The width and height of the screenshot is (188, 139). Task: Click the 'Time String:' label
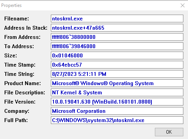click(19, 74)
